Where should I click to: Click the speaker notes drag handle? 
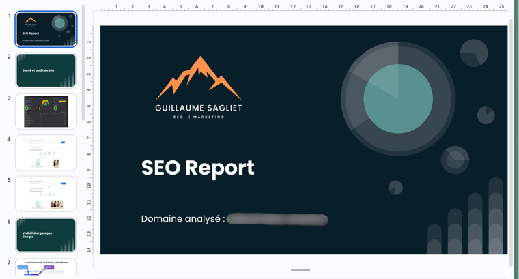pos(300,270)
